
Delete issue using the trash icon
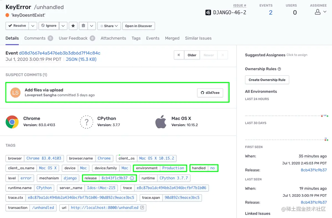click(x=83, y=26)
